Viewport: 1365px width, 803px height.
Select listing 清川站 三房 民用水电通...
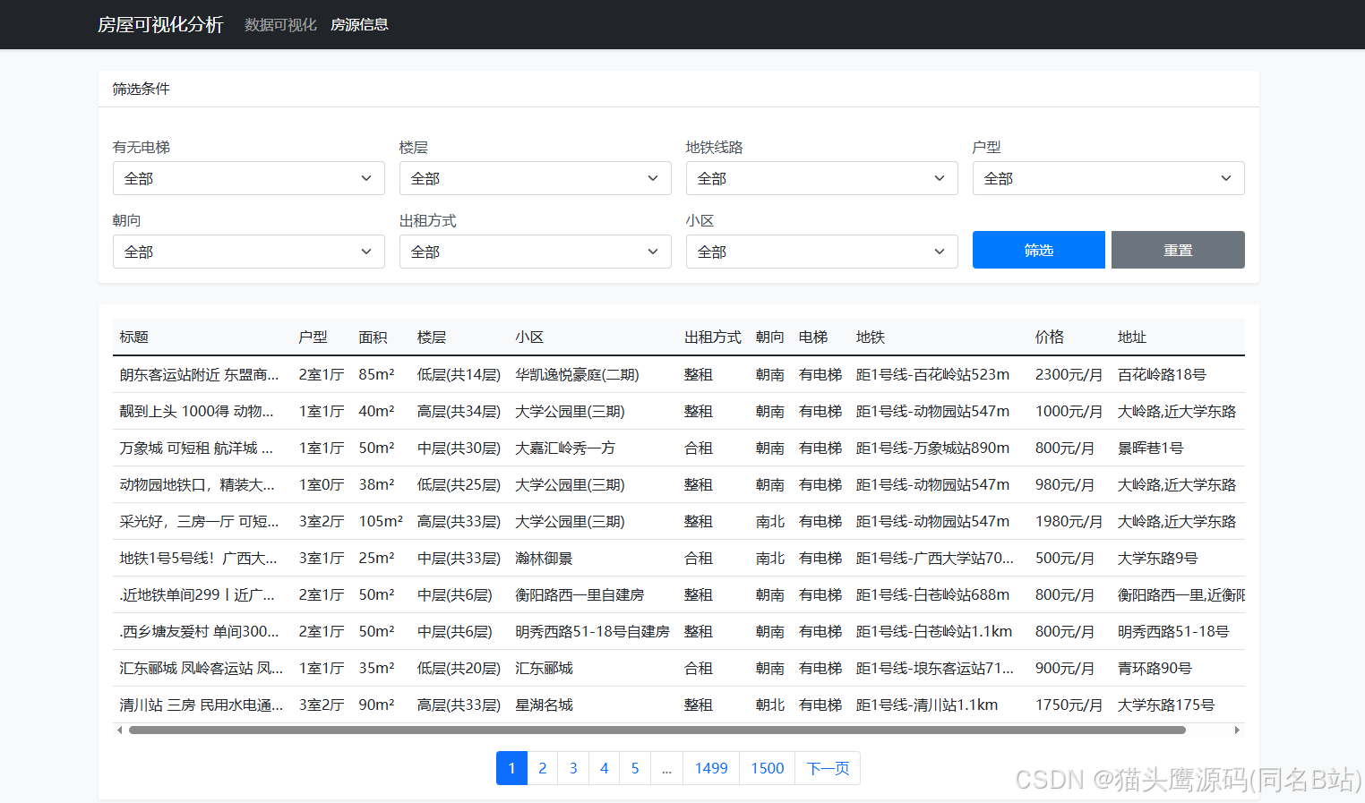point(202,705)
